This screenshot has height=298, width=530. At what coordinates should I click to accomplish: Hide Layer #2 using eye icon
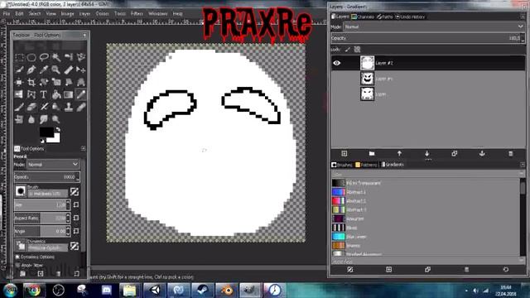click(337, 63)
